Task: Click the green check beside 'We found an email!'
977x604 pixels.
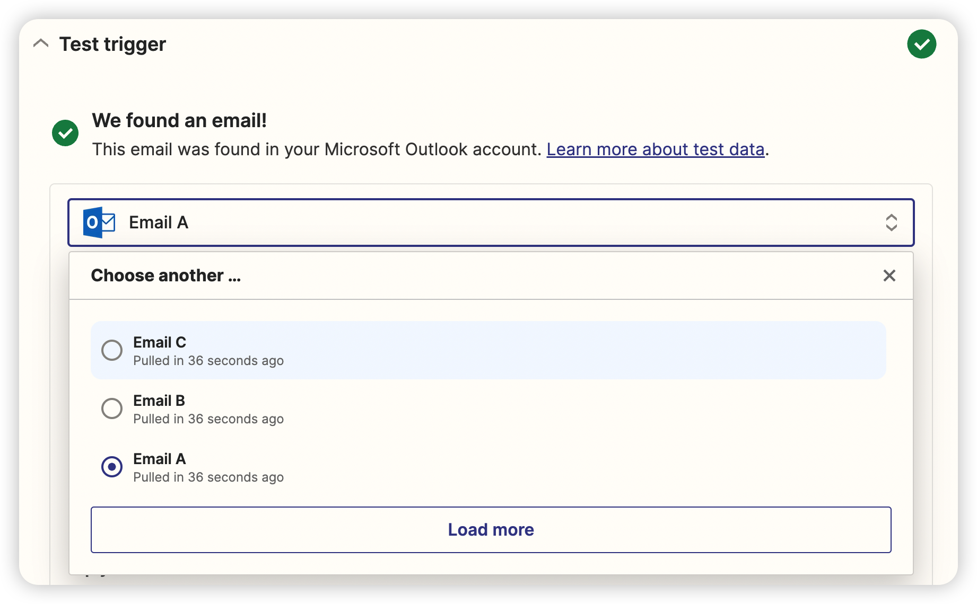Action: click(65, 133)
